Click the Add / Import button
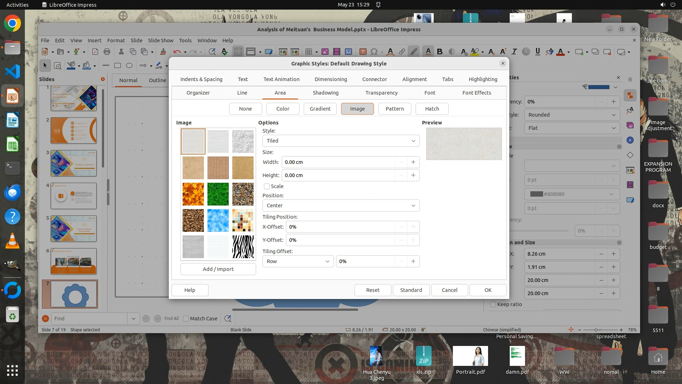The image size is (682, 384). pos(218,269)
